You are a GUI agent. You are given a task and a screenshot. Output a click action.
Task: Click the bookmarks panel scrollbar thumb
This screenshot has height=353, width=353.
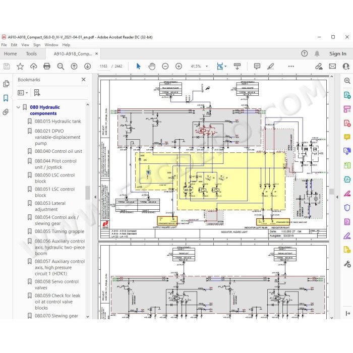pos(88,193)
